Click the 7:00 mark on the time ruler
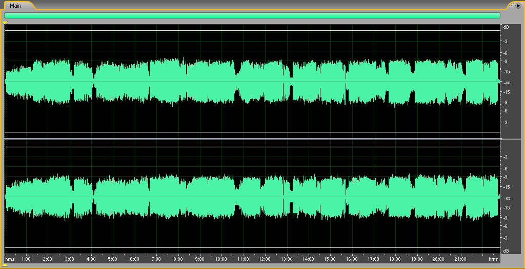This screenshot has height=269, width=525. pos(156,259)
